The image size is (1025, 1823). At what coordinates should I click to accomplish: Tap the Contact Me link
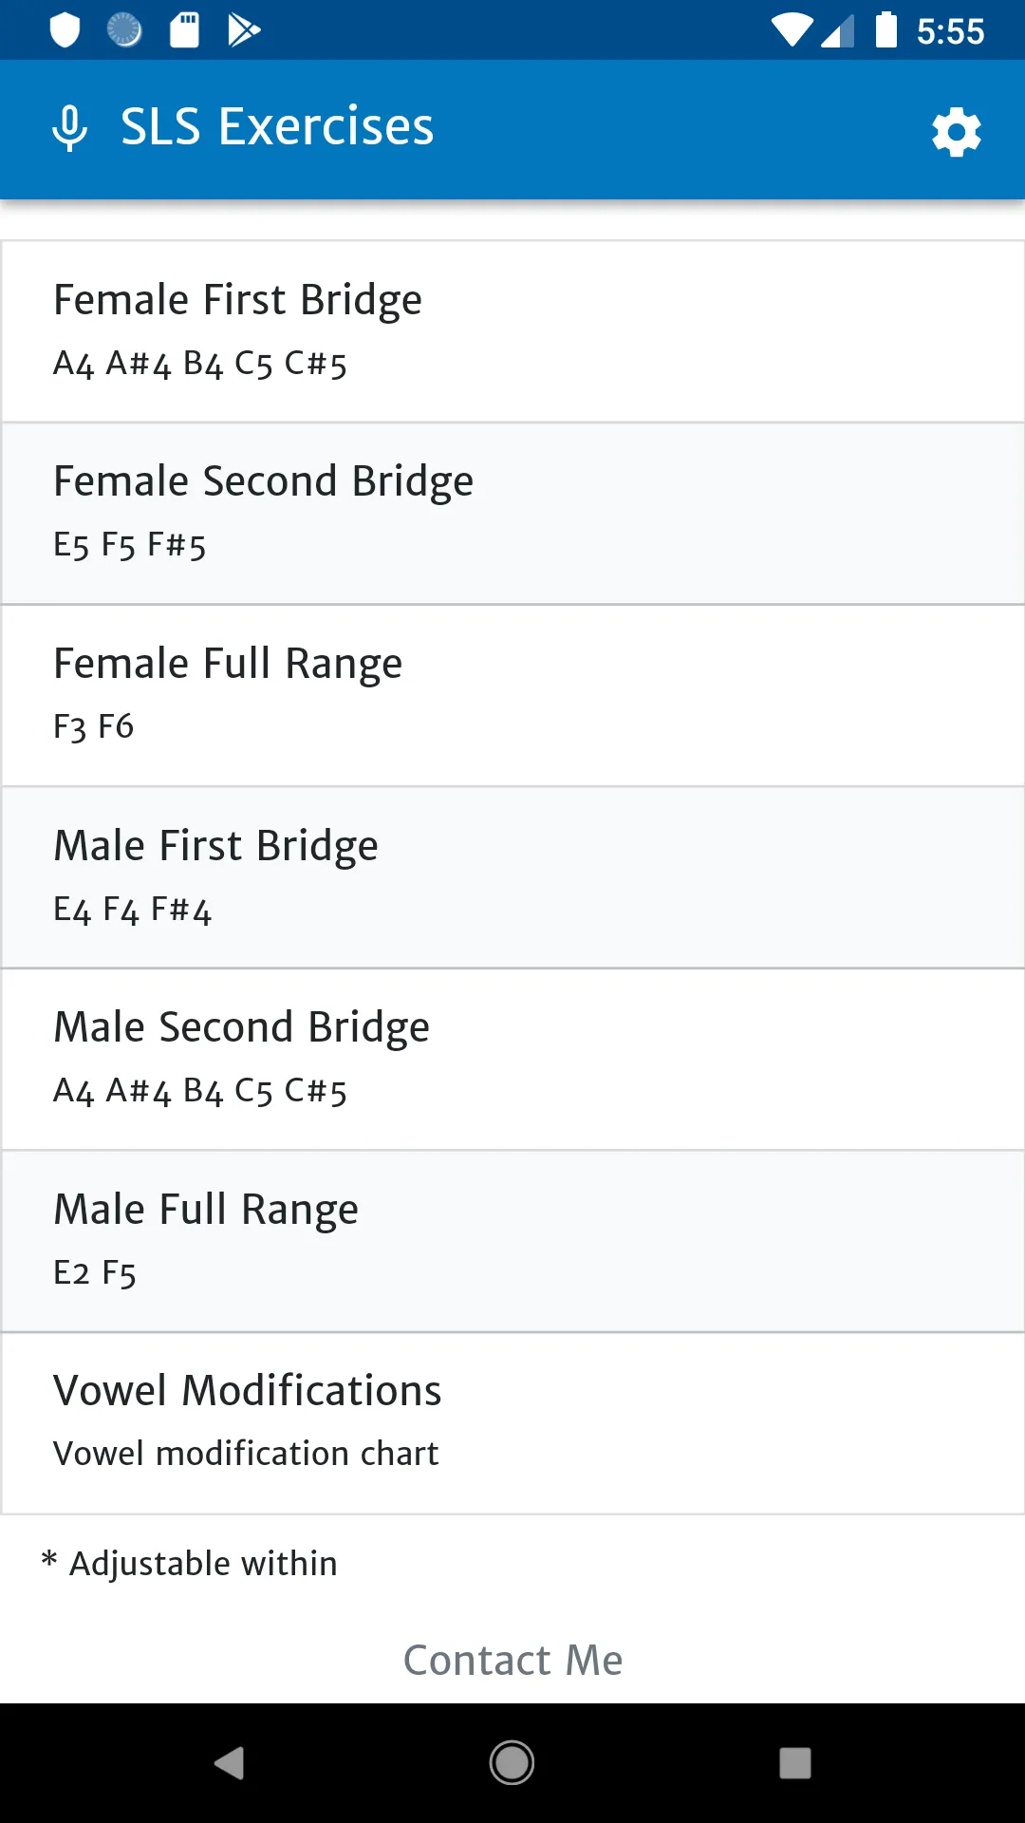[512, 1661]
